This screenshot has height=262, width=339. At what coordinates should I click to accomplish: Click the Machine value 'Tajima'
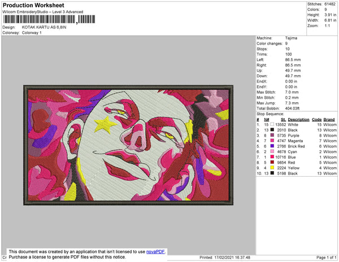click(x=291, y=38)
